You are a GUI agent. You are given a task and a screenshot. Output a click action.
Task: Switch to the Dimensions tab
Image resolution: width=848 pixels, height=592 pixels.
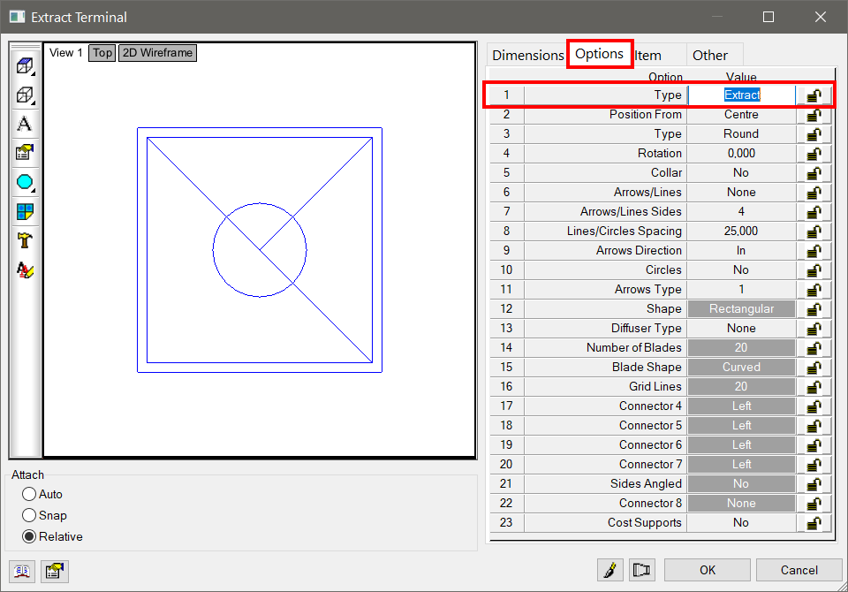527,55
